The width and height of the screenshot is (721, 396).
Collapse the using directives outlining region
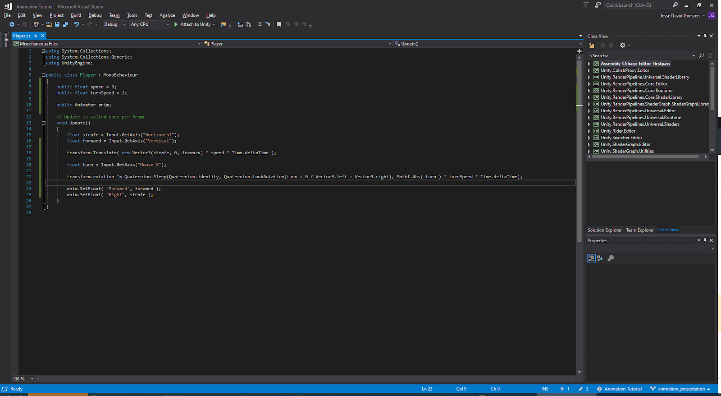(x=44, y=51)
